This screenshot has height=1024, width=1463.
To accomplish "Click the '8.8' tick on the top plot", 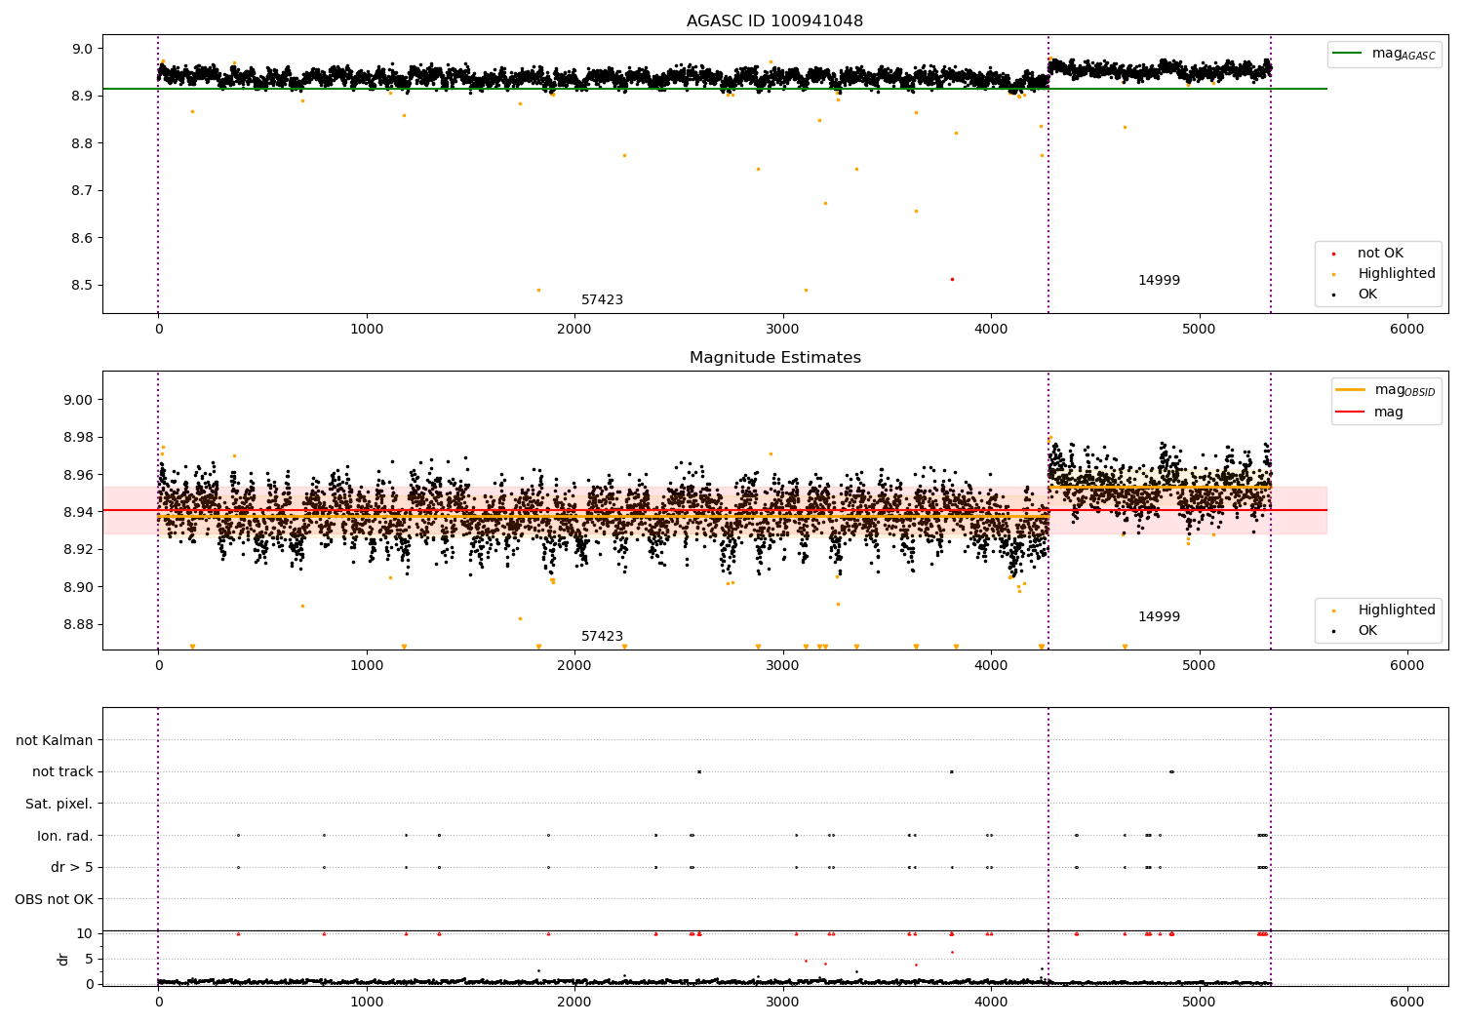I will (81, 144).
